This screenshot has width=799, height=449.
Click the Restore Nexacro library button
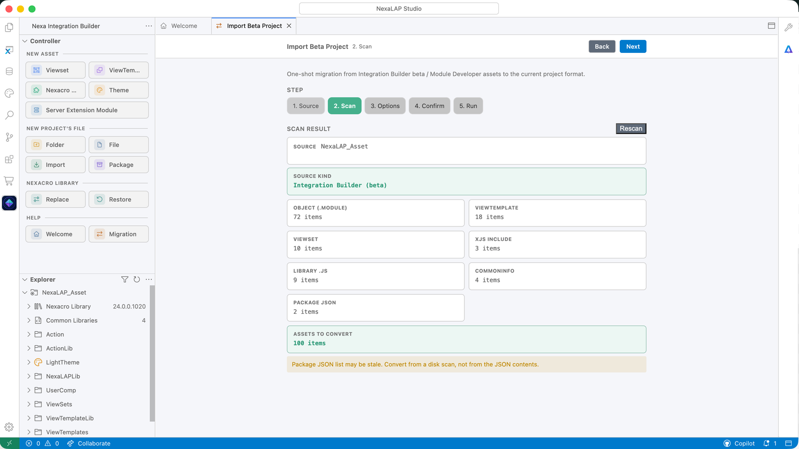coord(118,200)
